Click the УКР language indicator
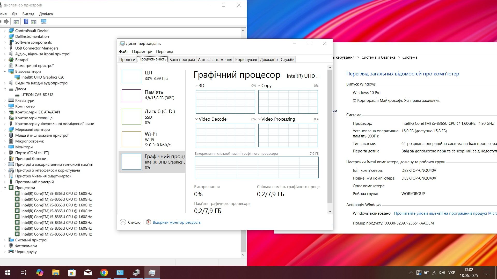Image resolution: width=497 pixels, height=279 pixels. pos(451,273)
